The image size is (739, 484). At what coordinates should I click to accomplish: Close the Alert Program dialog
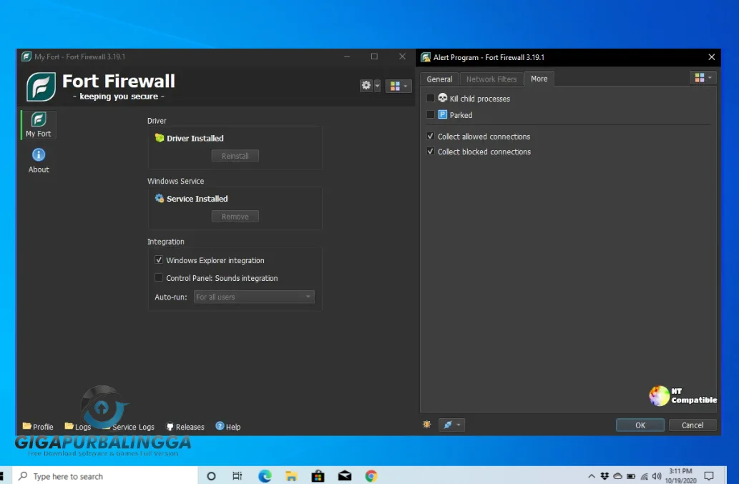[712, 57]
